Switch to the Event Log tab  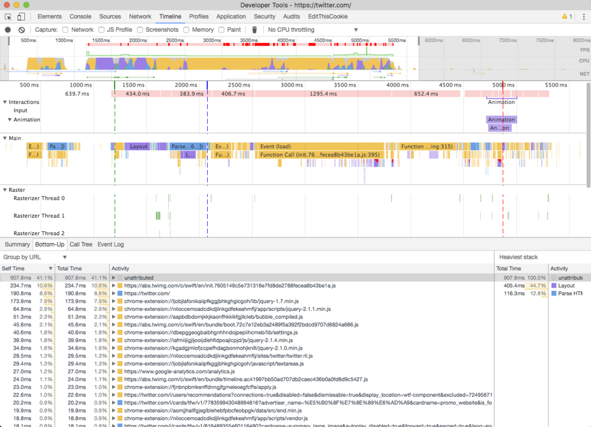pos(110,244)
